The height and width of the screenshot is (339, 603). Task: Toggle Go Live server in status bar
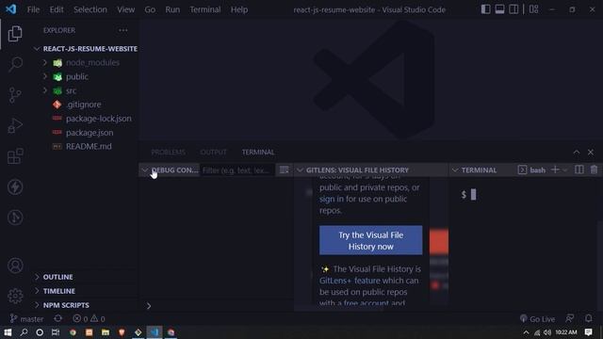point(537,318)
